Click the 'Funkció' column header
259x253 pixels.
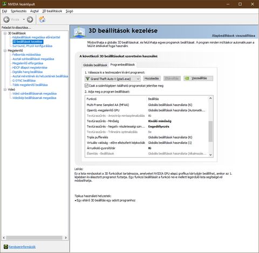pos(92,99)
